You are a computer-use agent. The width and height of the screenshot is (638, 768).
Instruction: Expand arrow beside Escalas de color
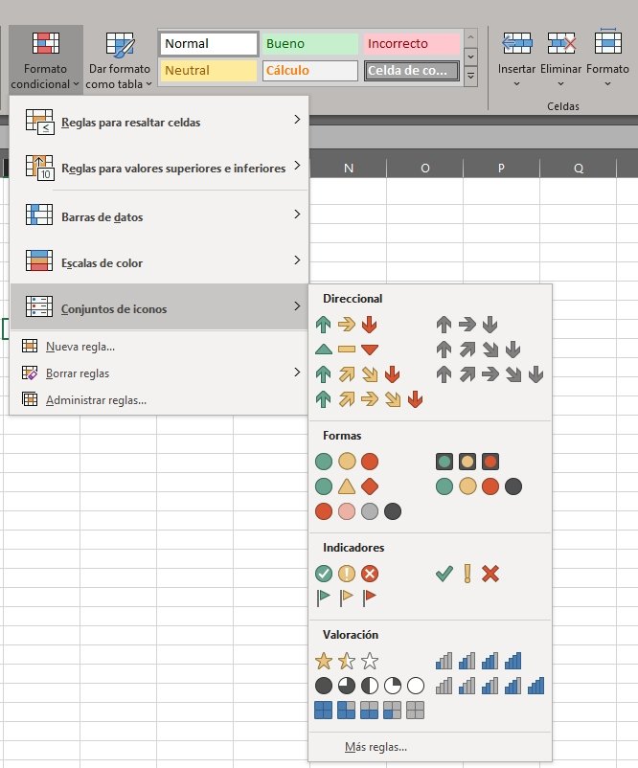[297, 260]
